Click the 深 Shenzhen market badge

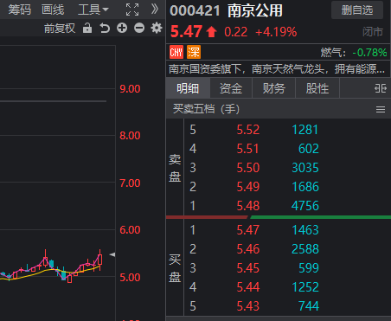194,52
